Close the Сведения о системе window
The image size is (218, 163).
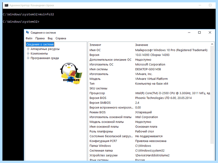coord(210,33)
